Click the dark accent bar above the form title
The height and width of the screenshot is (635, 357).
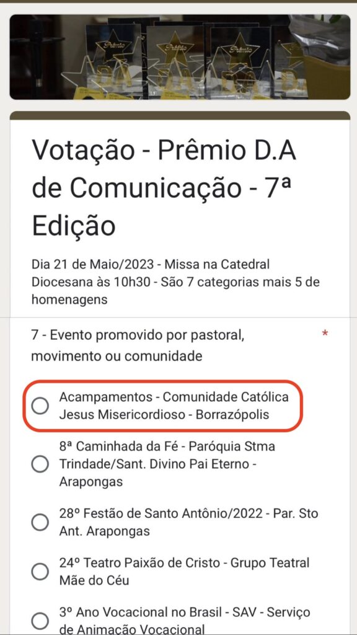180,115
